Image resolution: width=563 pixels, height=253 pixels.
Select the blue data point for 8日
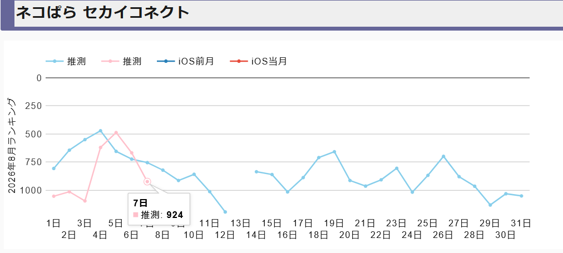click(163, 170)
